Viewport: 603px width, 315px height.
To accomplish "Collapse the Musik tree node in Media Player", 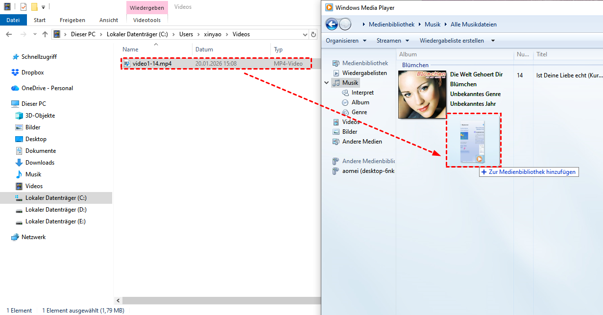I will (327, 83).
